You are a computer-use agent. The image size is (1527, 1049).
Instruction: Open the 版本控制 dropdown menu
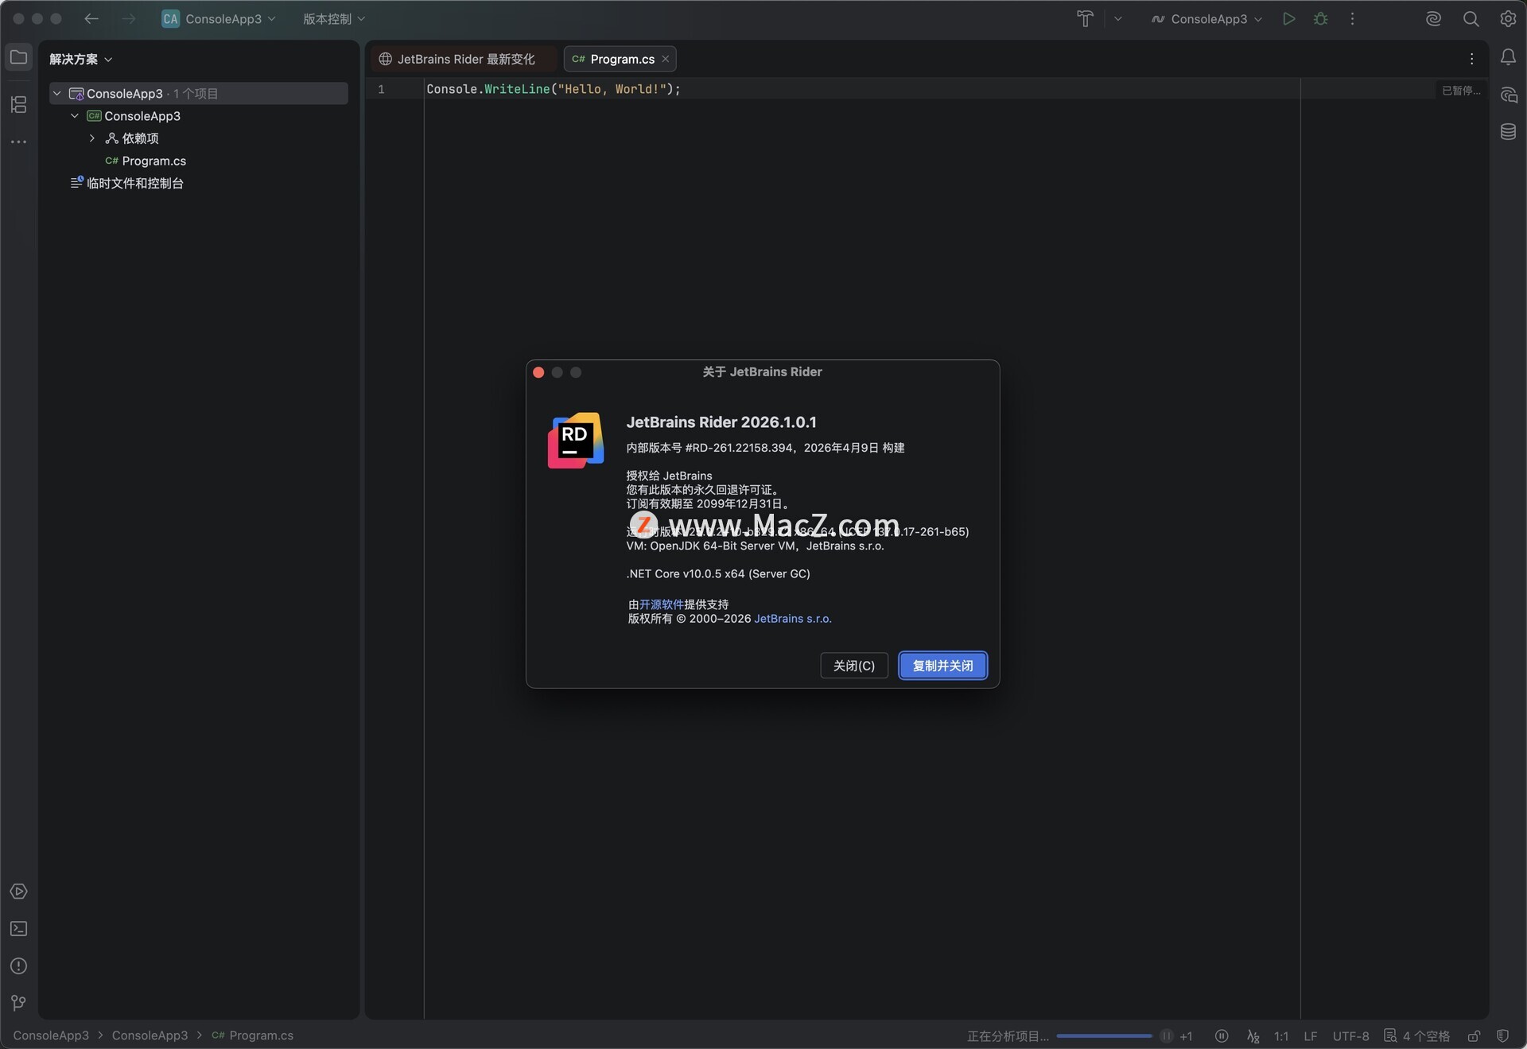point(334,18)
